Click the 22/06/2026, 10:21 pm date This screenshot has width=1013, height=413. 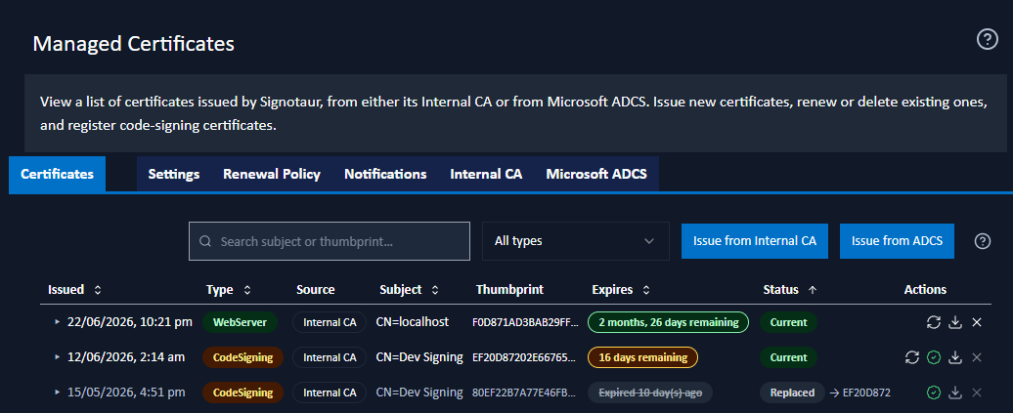[130, 322]
